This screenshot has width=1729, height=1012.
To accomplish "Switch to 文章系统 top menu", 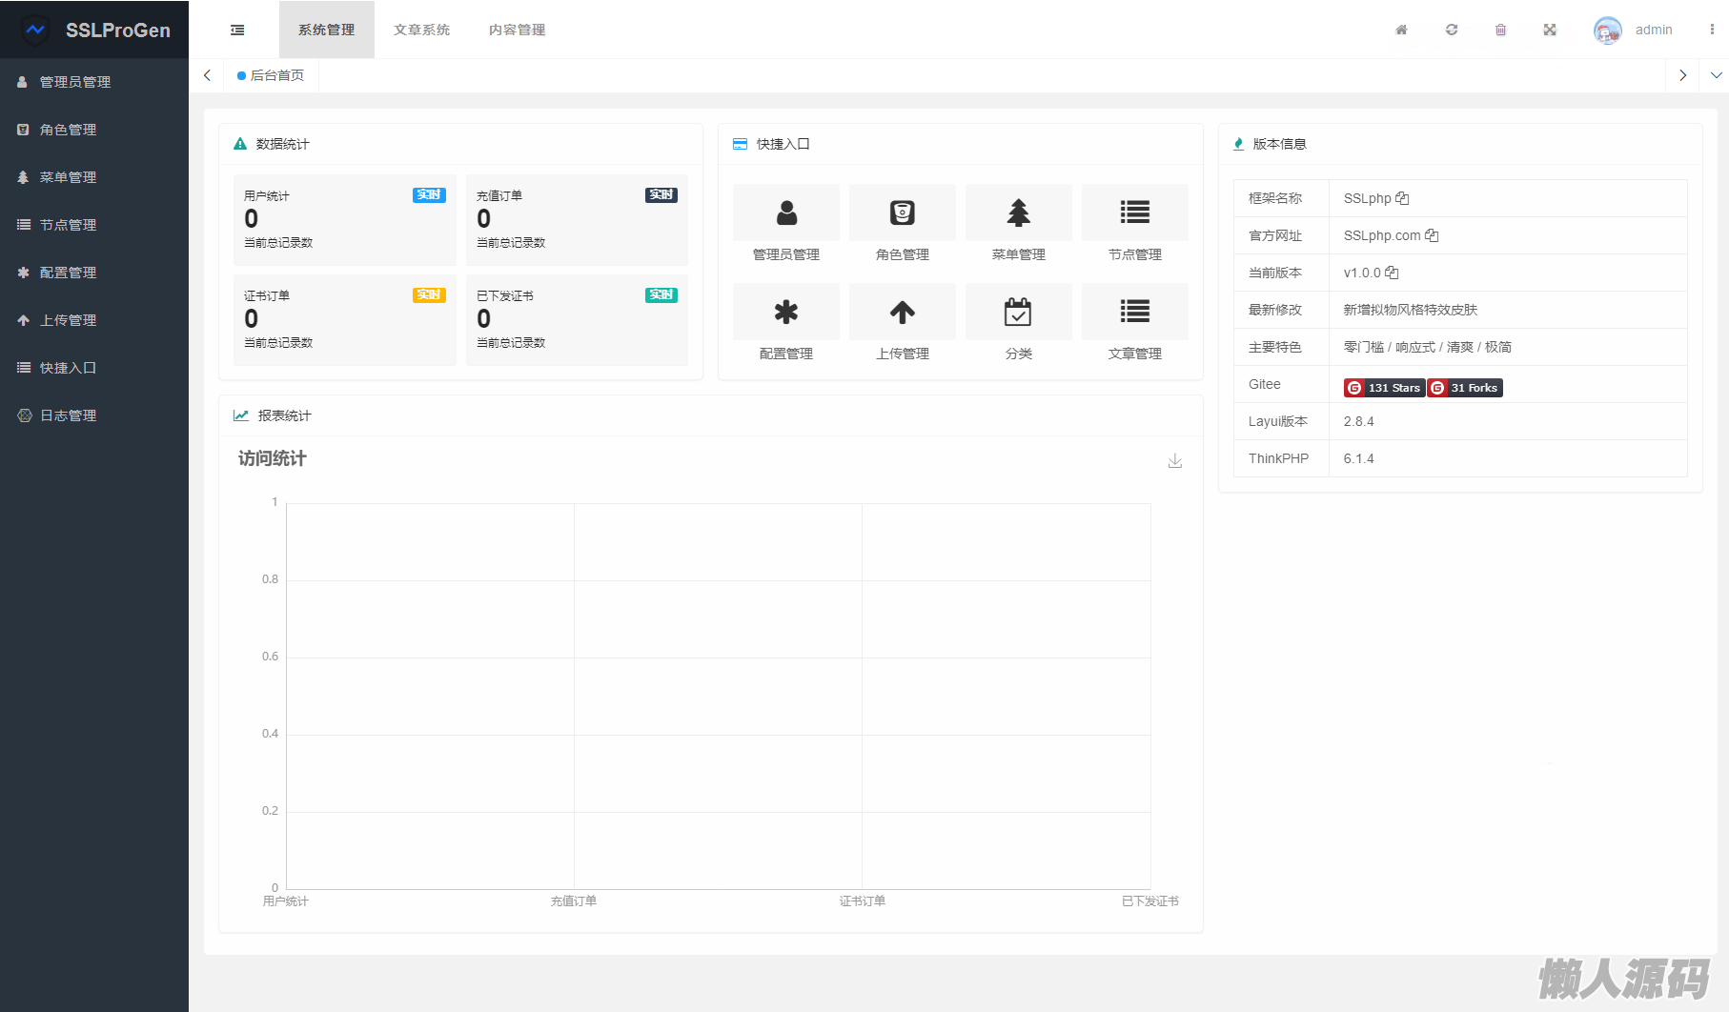I will coord(421,30).
